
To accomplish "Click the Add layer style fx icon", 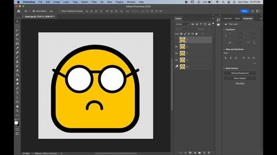I will coord(186,153).
